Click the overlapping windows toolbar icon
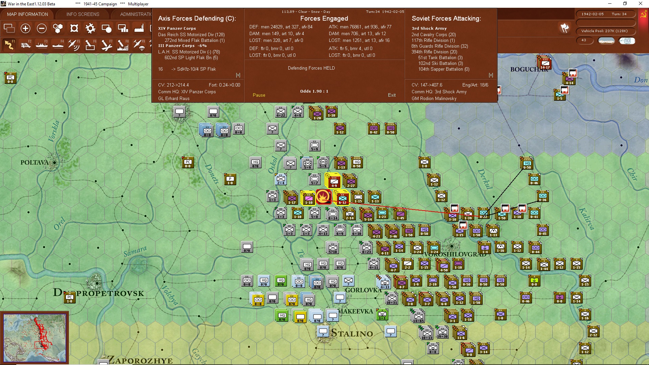 9,28
